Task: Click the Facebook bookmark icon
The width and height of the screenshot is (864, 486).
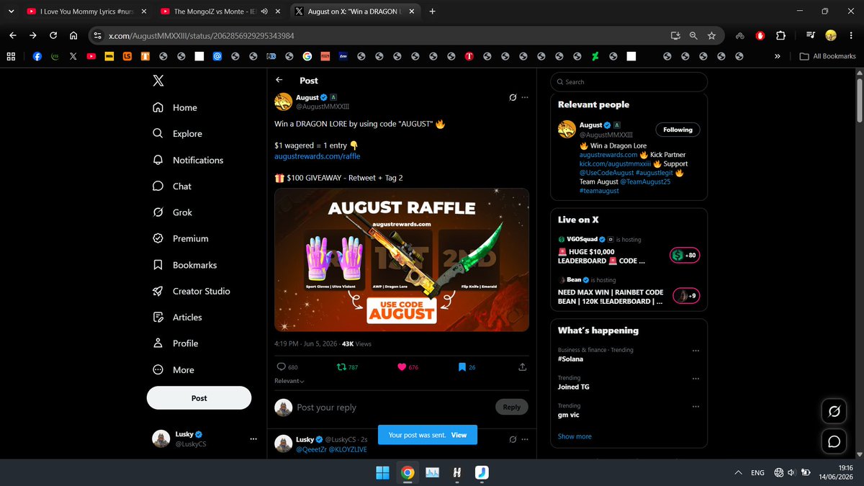Action: (x=37, y=56)
